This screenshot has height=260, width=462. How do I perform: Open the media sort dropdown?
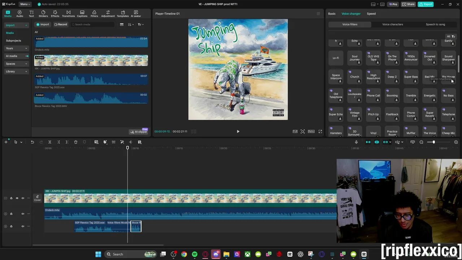coord(131,25)
